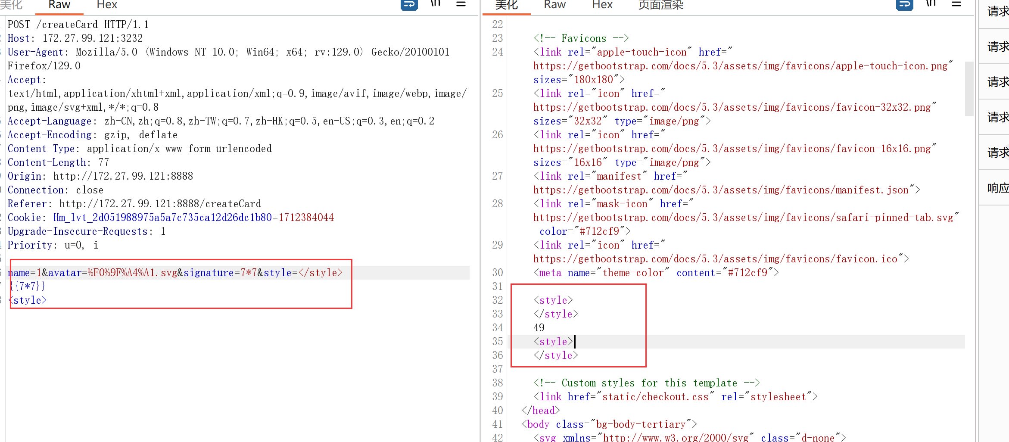
Task: Click the favicon-16x16.png URL in the response
Action: click(x=732, y=149)
